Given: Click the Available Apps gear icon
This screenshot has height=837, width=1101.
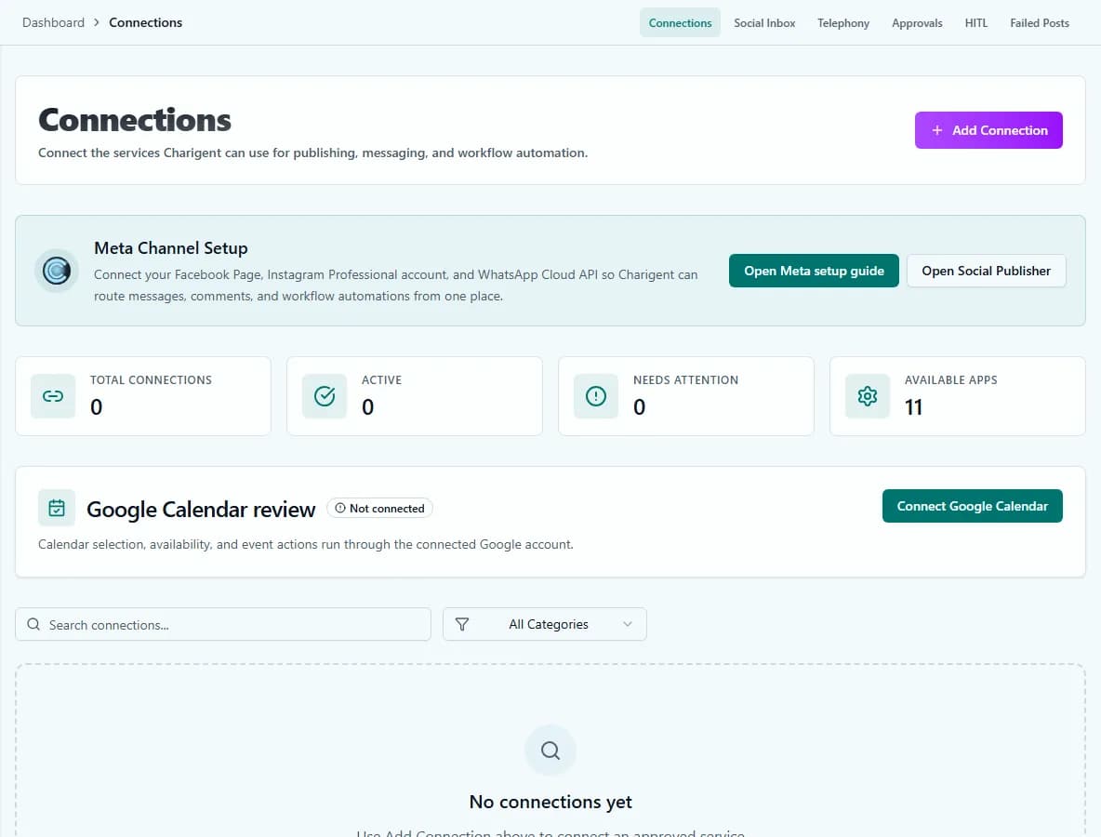Looking at the screenshot, I should tap(868, 396).
